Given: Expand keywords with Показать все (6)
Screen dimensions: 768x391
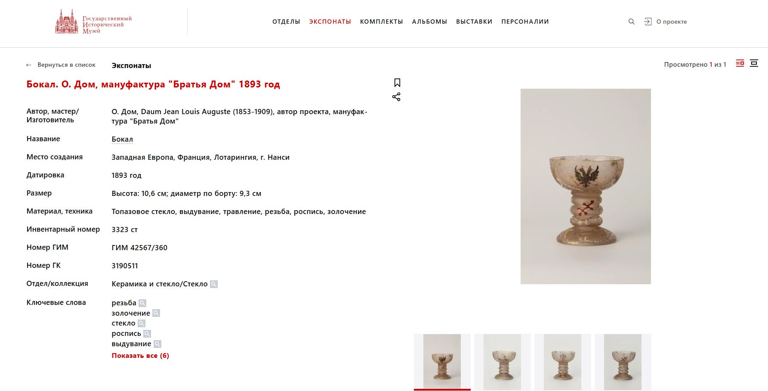Looking at the screenshot, I should [140, 356].
